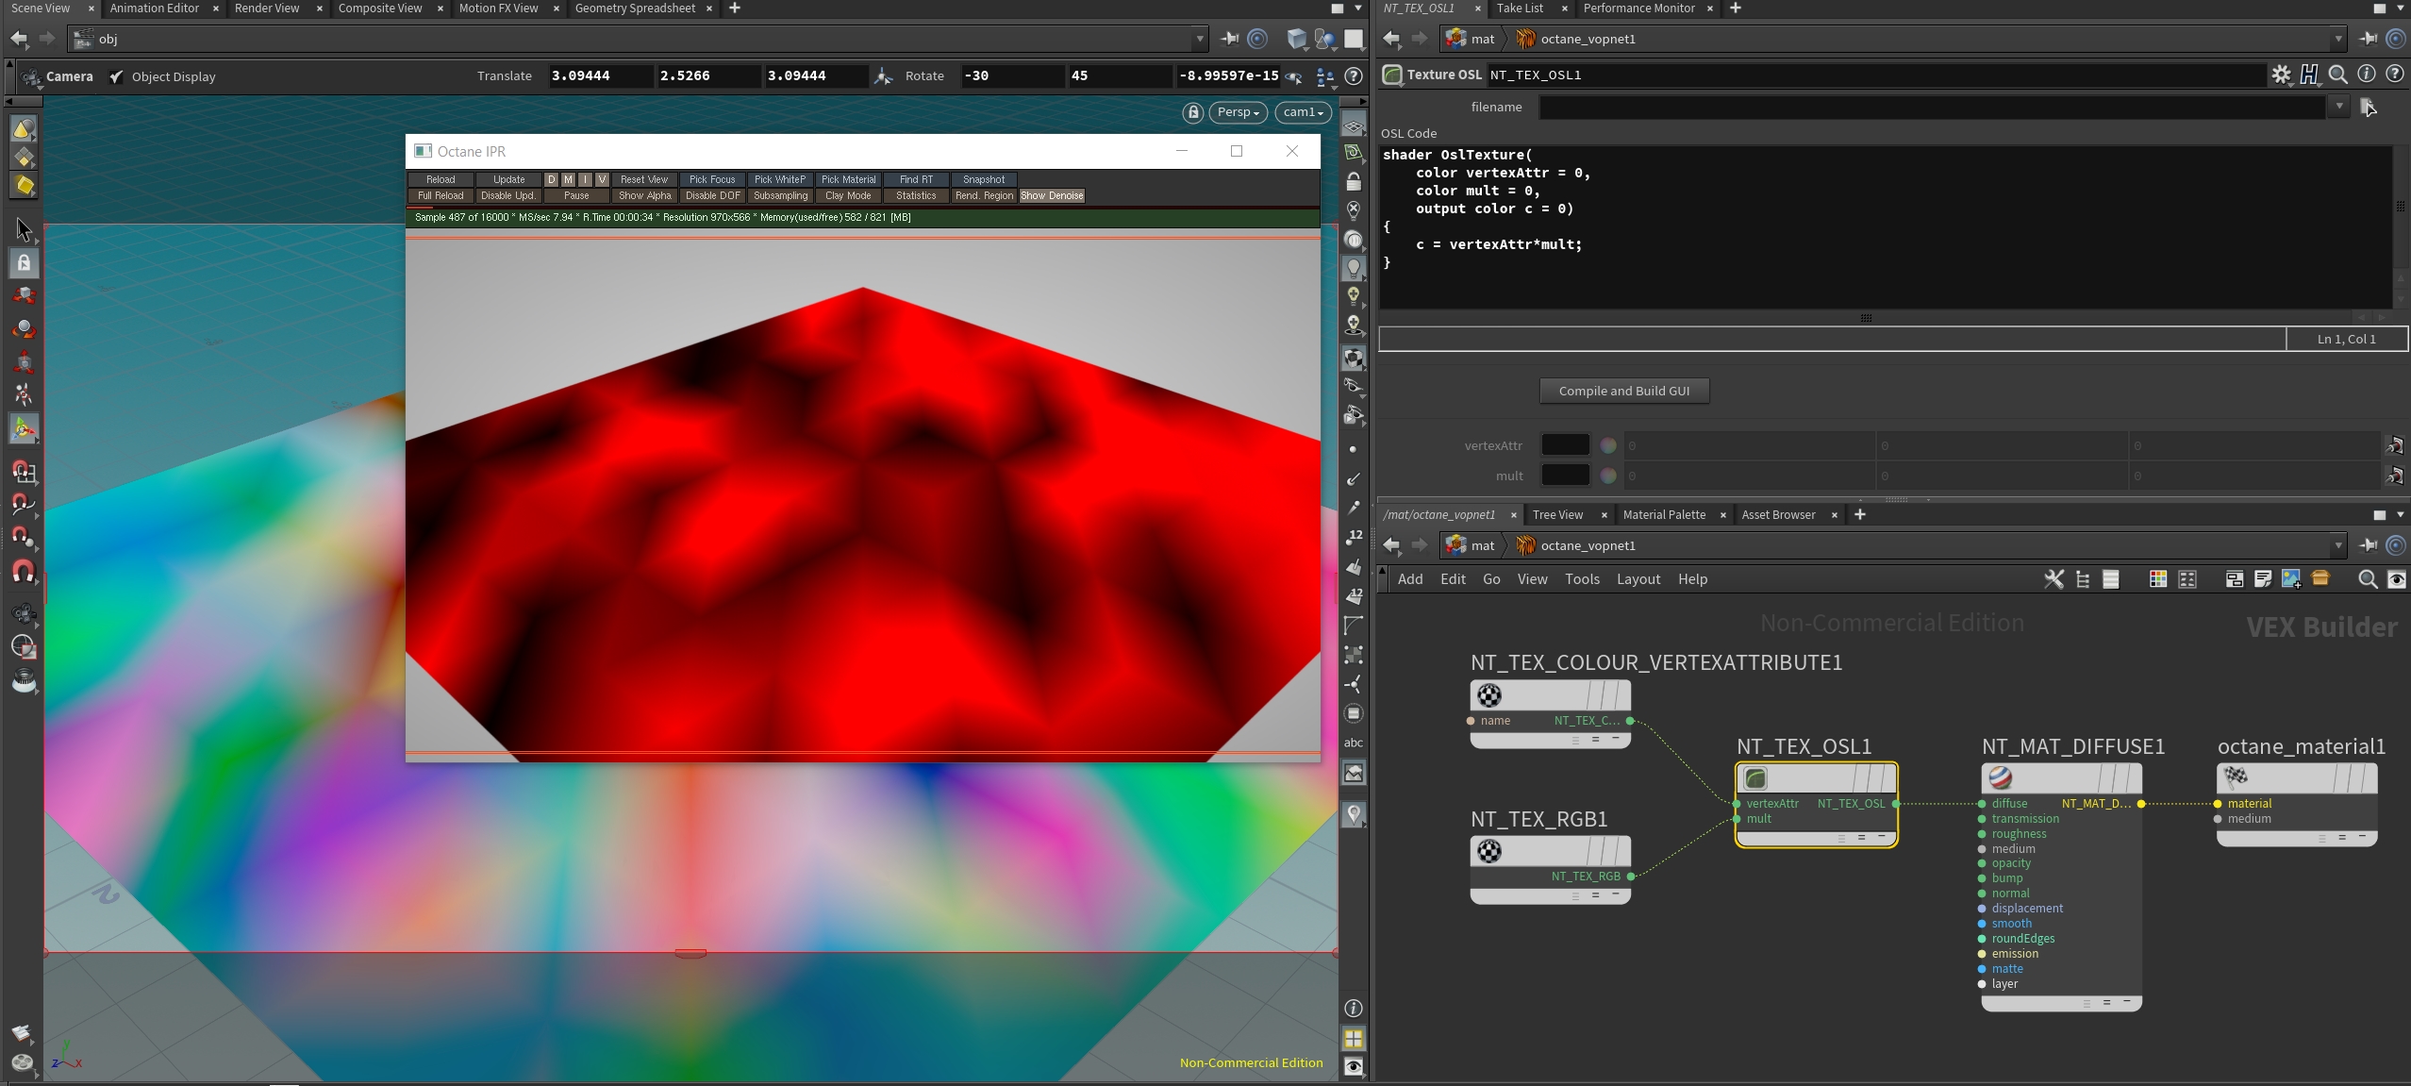Switch to the Geometry Spreadsheet tab
Image resolution: width=2411 pixels, height=1086 pixels.
coord(634,8)
